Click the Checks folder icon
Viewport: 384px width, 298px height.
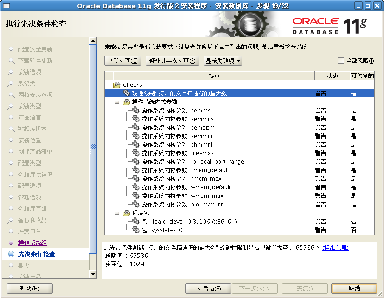coord(116,84)
